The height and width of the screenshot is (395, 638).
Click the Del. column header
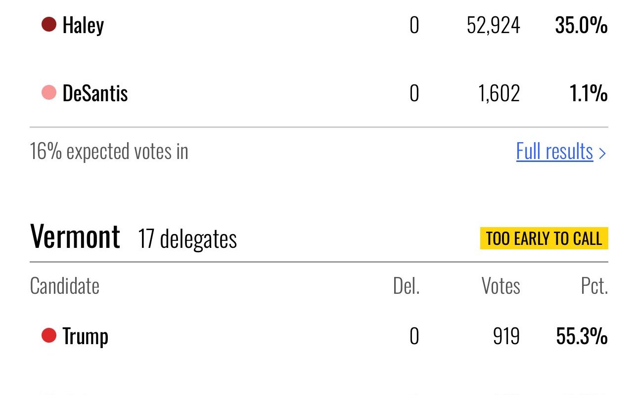(406, 286)
